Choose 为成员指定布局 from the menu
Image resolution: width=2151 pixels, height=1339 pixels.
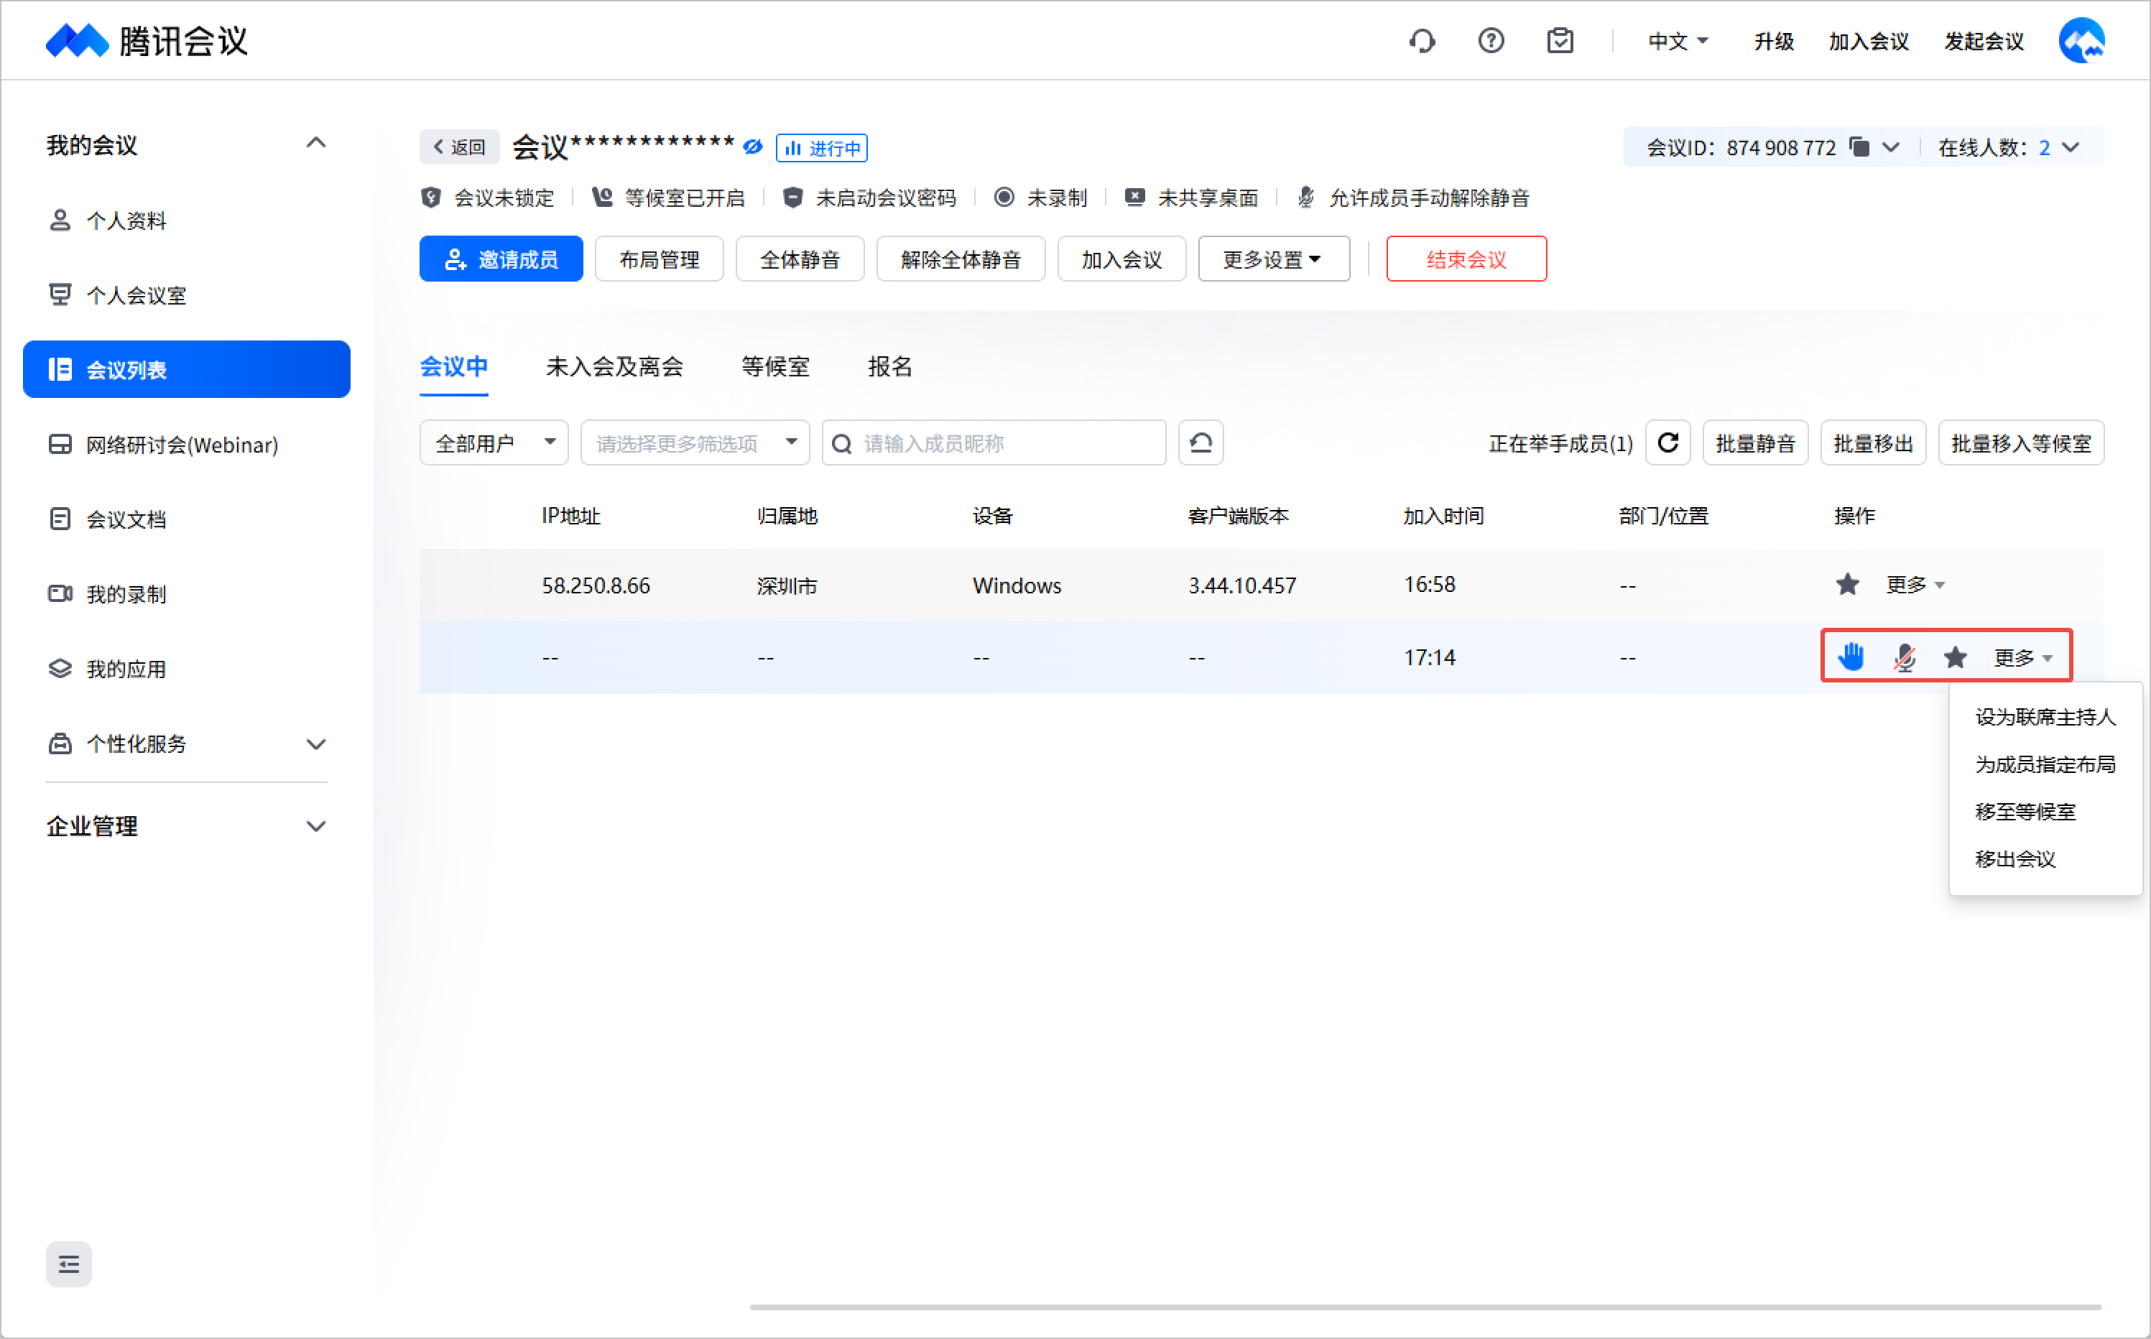[x=2045, y=764]
